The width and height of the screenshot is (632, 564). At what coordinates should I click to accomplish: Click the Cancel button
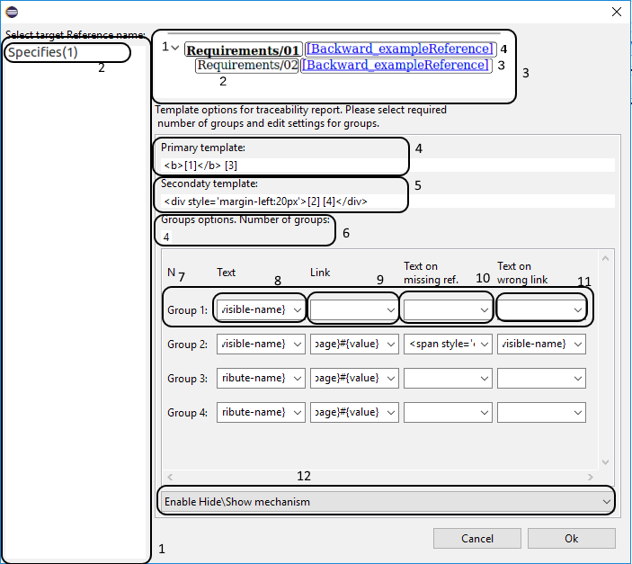(477, 539)
